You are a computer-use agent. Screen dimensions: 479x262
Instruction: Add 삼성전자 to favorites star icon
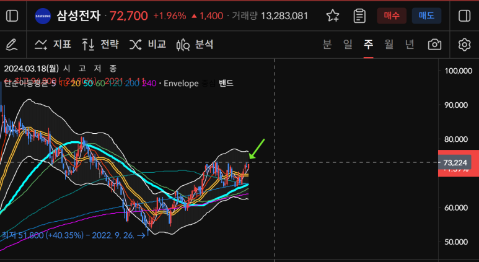tap(333, 16)
